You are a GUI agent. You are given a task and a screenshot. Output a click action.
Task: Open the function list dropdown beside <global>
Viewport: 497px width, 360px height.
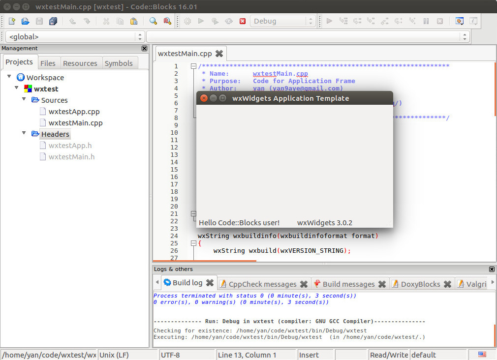click(308, 37)
